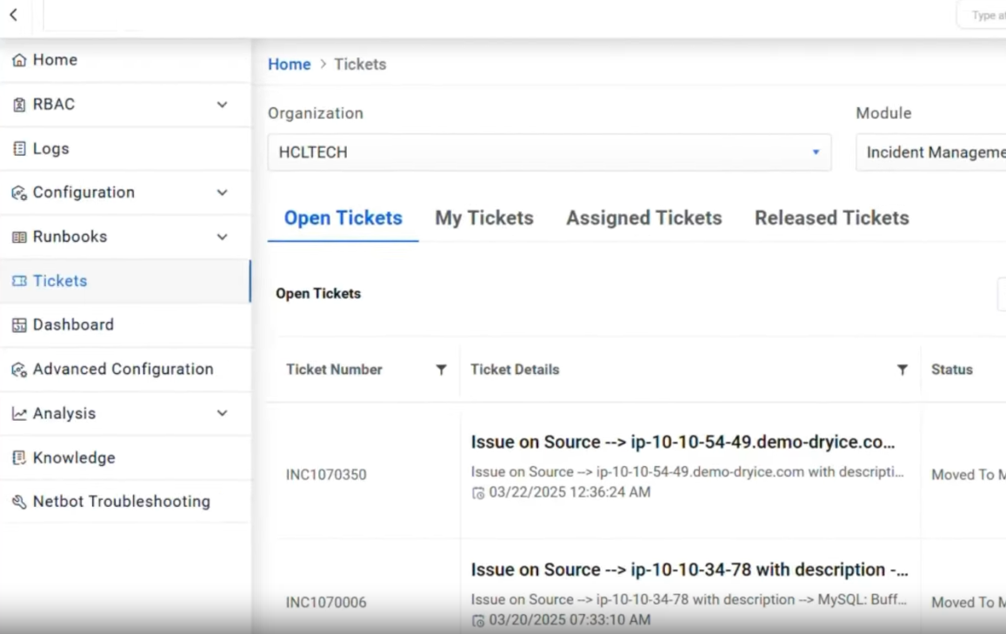The height and width of the screenshot is (634, 1006).
Task: Open ticket titled ip-10-10-34-78 with description
Action: [x=689, y=570]
